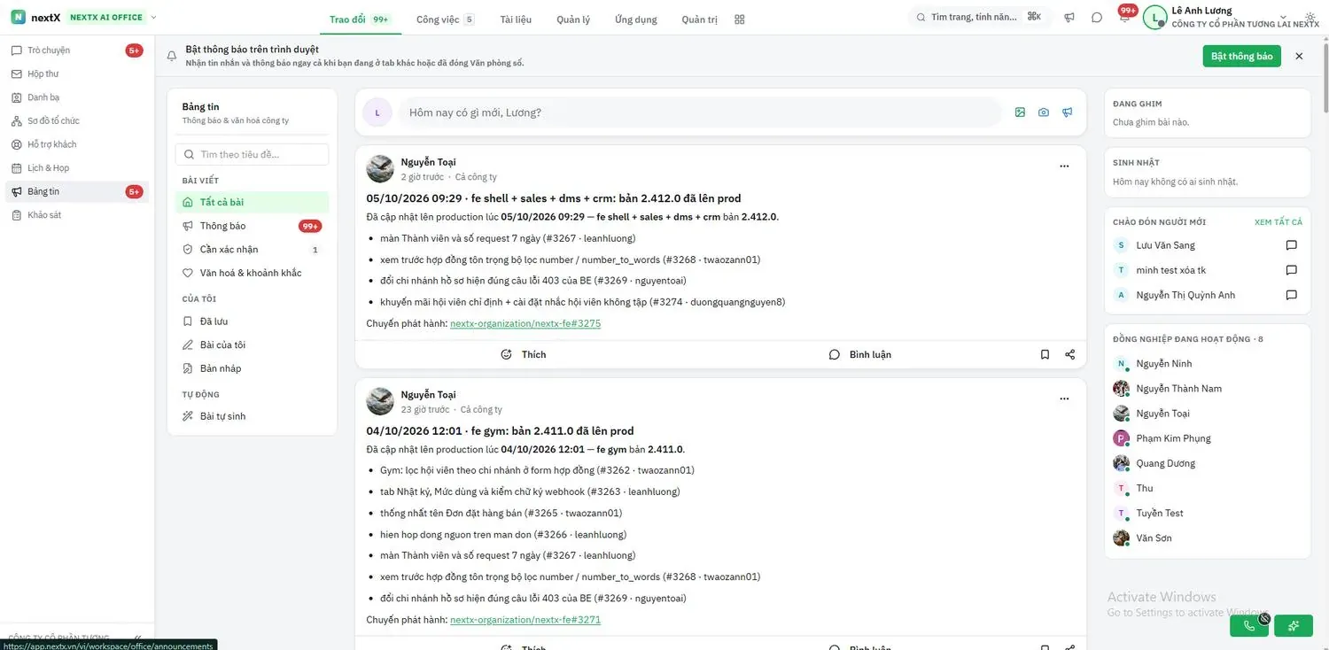Image resolution: width=1329 pixels, height=650 pixels.
Task: Comment on the 05/10/2026 09:29 post
Action: coord(859,354)
